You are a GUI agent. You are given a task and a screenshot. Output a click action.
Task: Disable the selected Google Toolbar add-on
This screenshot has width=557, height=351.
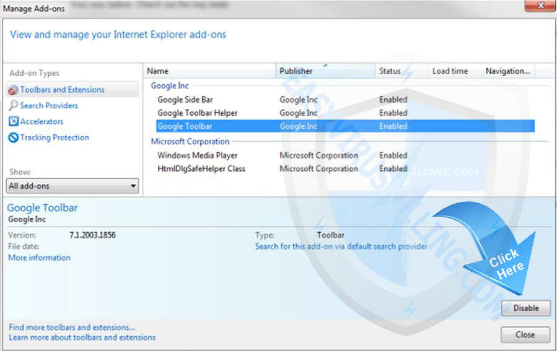click(x=525, y=308)
